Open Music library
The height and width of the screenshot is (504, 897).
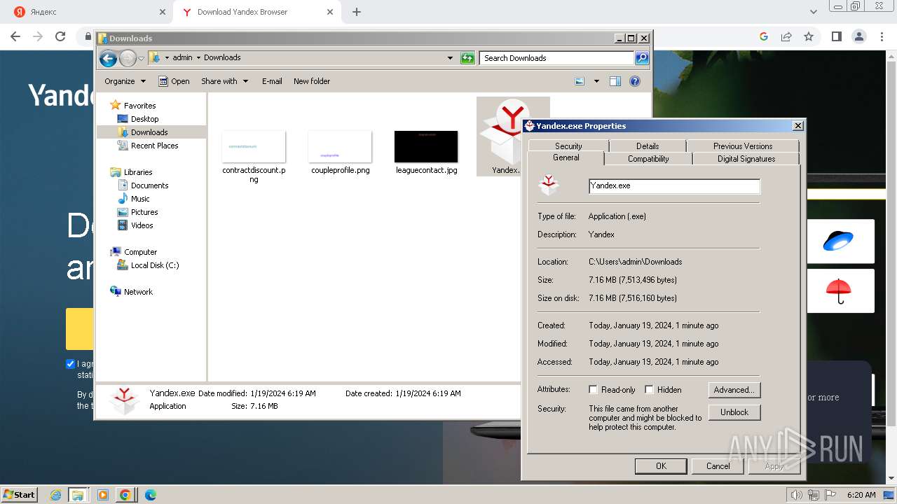(x=140, y=199)
